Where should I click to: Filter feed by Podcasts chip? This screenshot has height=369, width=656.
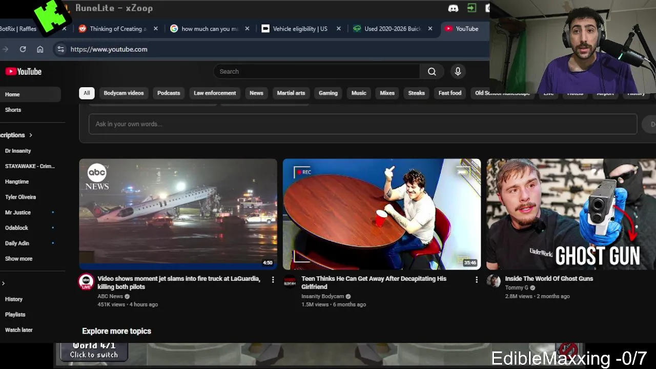coord(169,93)
